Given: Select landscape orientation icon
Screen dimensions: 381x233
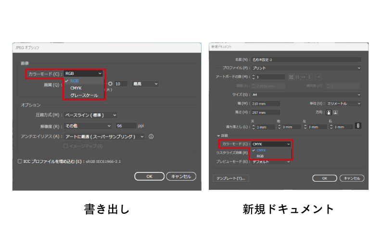Looking at the screenshot, I should pos(335,112).
